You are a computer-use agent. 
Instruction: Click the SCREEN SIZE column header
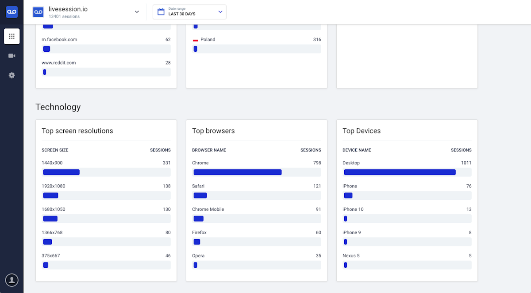click(x=55, y=150)
